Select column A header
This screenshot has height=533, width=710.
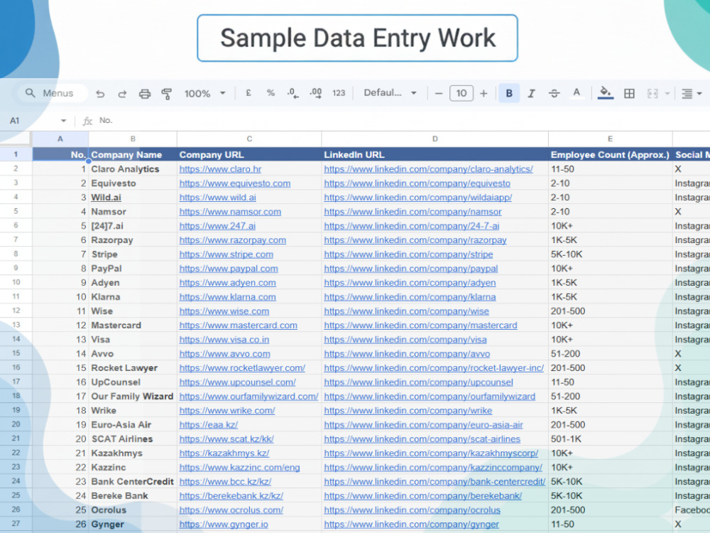[x=60, y=139]
